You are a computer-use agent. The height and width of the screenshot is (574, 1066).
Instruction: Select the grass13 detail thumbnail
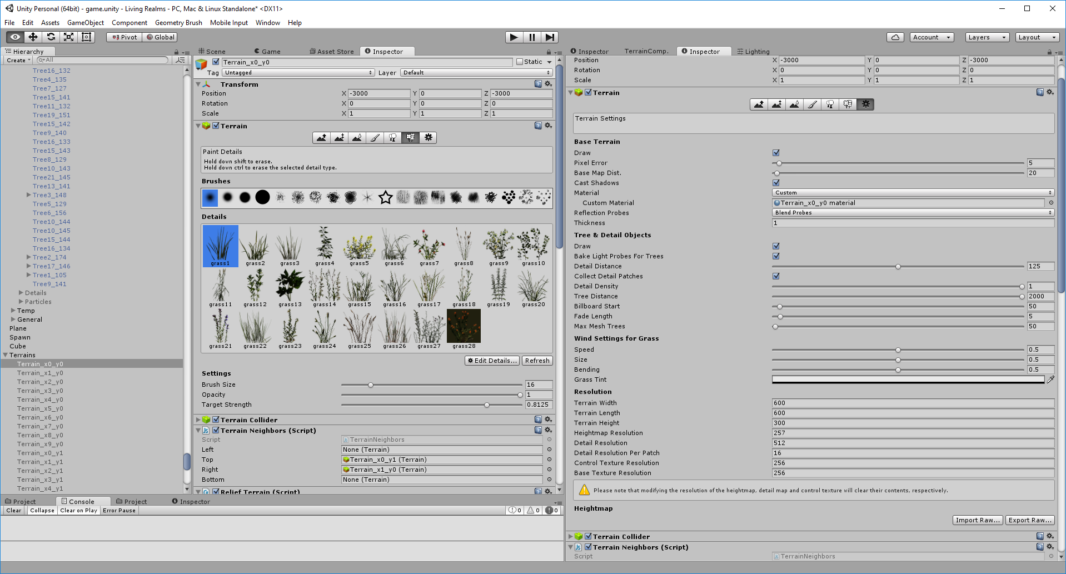coord(290,288)
